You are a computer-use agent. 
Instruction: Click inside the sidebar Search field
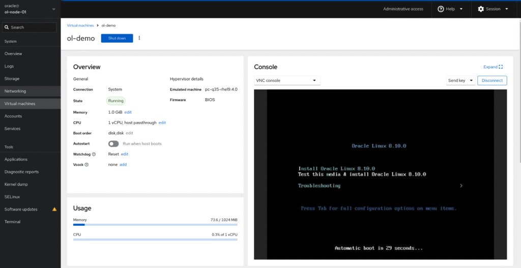click(32, 27)
